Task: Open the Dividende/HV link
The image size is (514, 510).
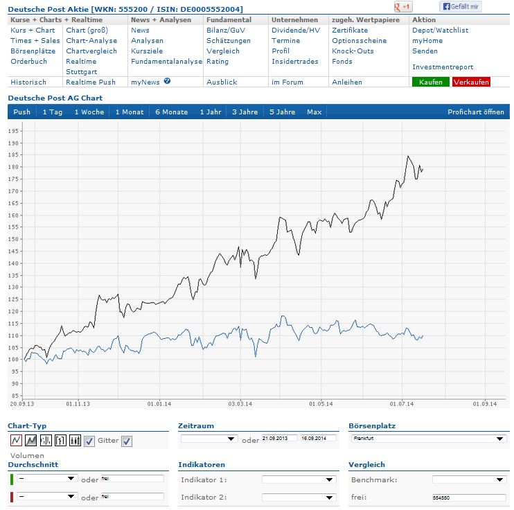Action: 296,30
